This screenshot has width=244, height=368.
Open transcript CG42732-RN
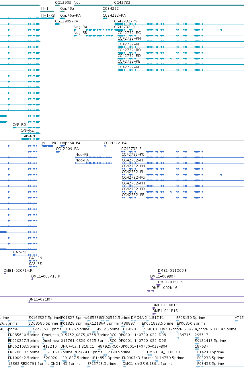(x=126, y=21)
